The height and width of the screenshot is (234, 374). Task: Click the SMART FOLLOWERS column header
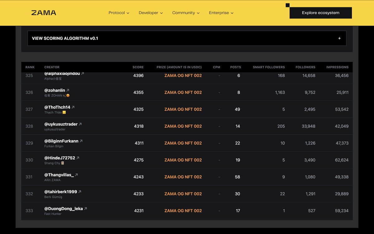269,67
